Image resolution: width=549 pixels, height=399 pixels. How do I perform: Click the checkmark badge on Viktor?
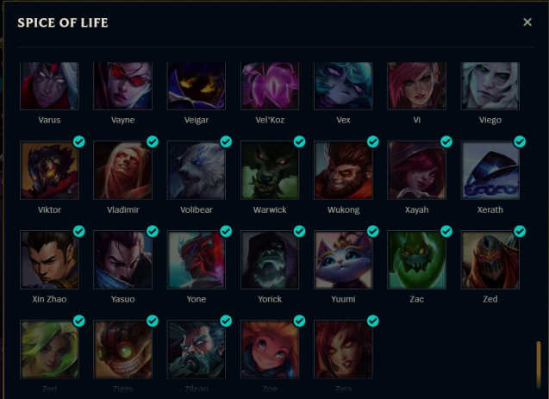tap(79, 141)
